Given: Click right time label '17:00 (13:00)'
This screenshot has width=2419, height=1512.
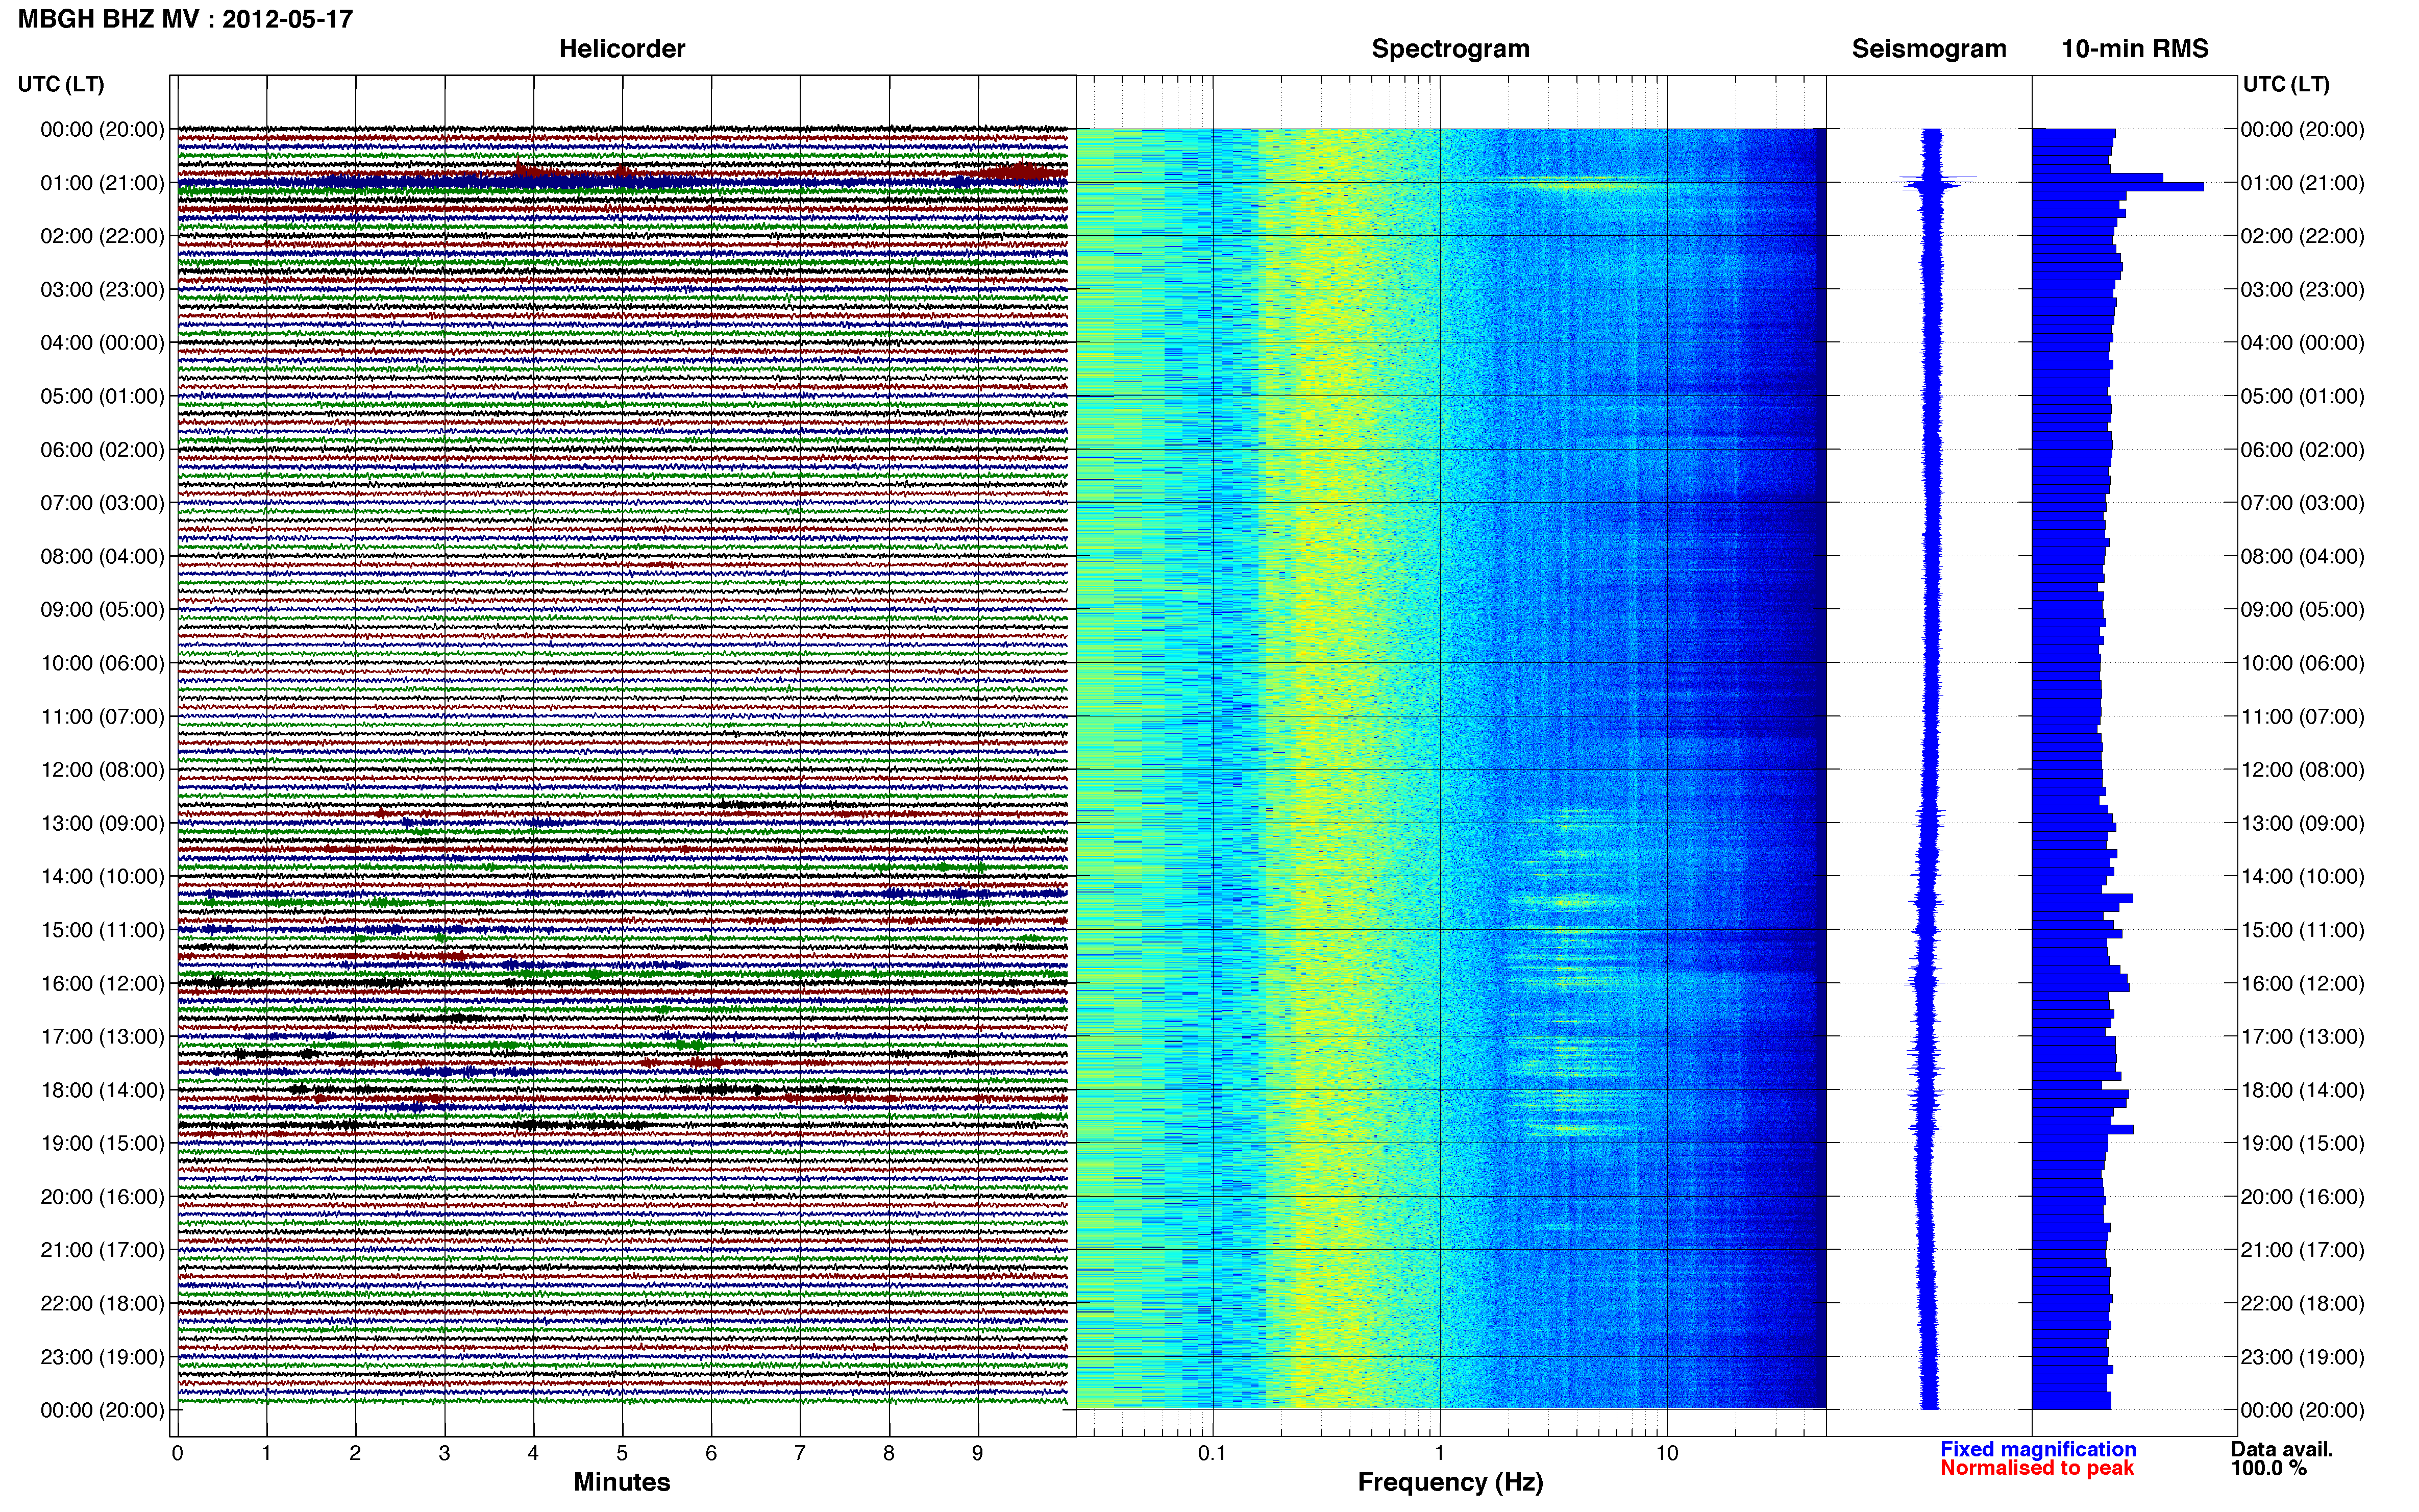Looking at the screenshot, I should 2302,1036.
